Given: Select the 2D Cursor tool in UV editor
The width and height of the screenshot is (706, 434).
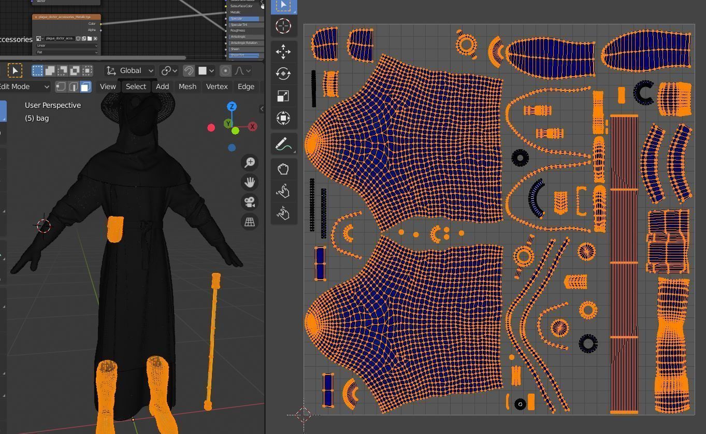Looking at the screenshot, I should pyautogui.click(x=283, y=25).
